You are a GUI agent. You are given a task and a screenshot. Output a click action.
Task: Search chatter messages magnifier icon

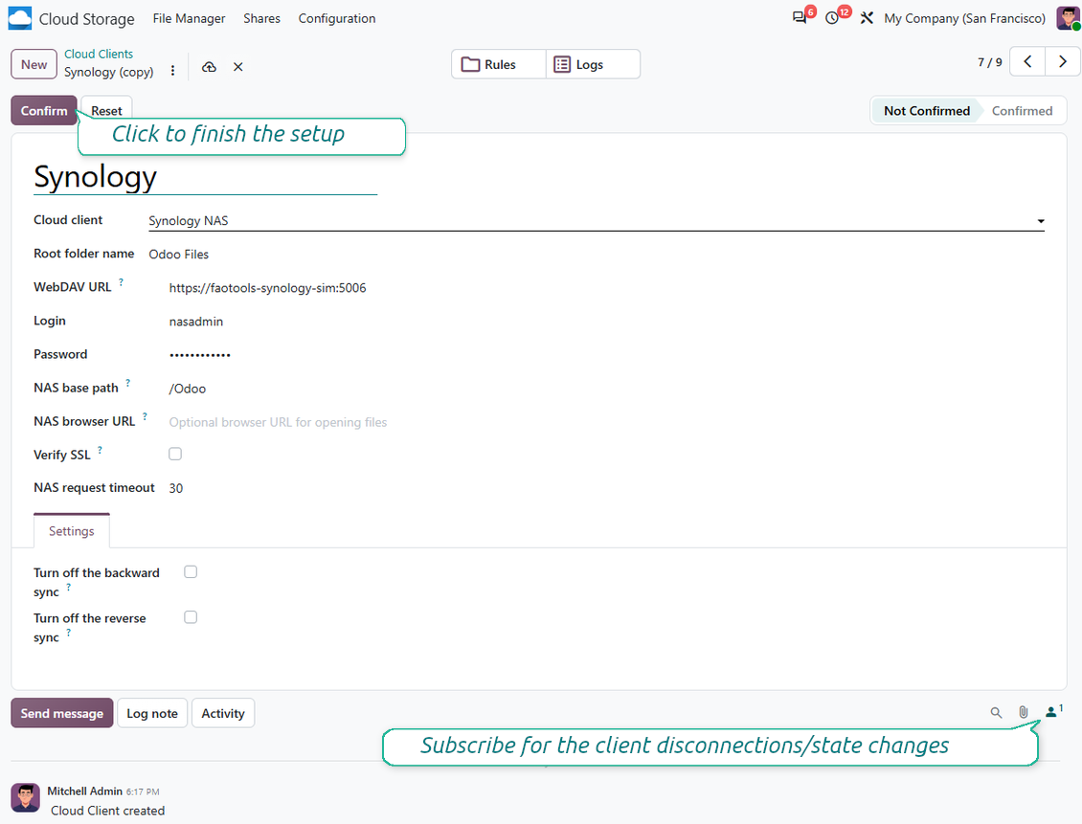click(x=996, y=712)
